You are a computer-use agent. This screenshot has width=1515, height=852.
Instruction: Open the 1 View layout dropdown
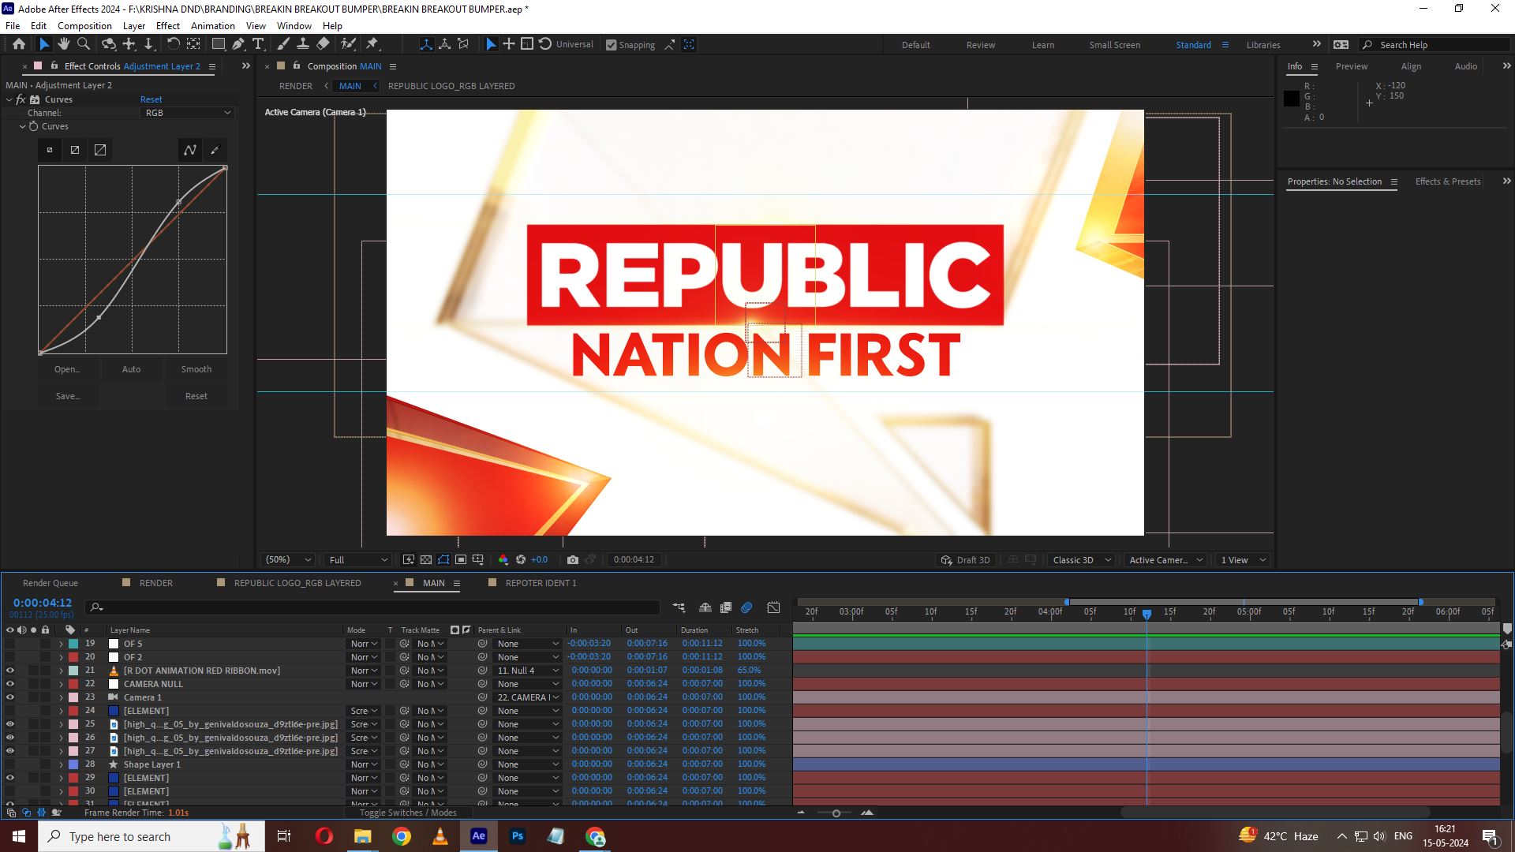tap(1244, 560)
